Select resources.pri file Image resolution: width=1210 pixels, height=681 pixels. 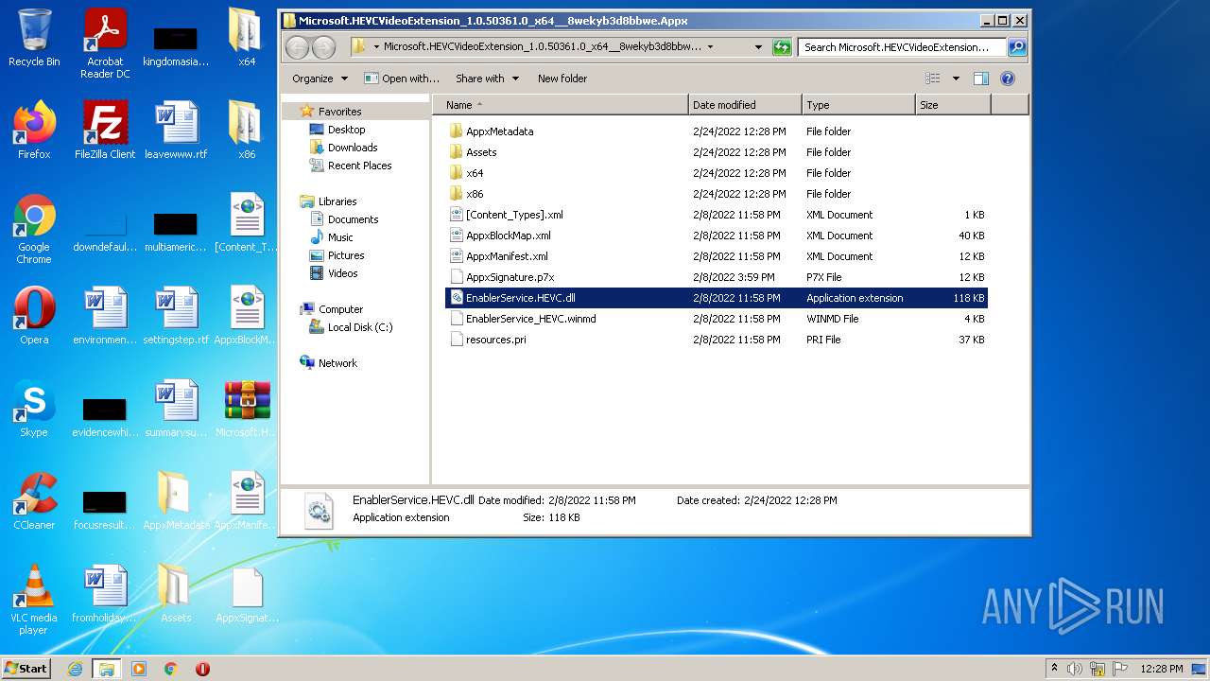pos(717,340)
